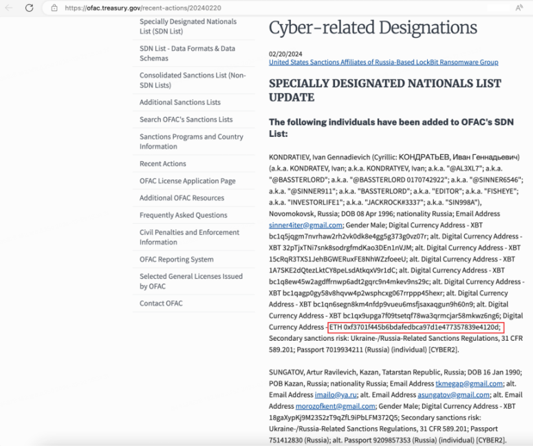533x446 pixels.
Task: Click the sinner4iter@gmail.com email link
Action: click(305, 225)
